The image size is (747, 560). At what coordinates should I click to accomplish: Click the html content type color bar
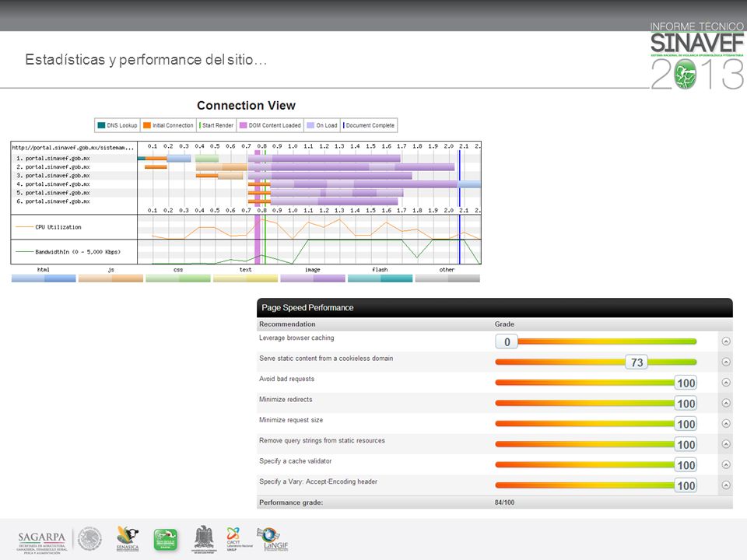click(44, 278)
